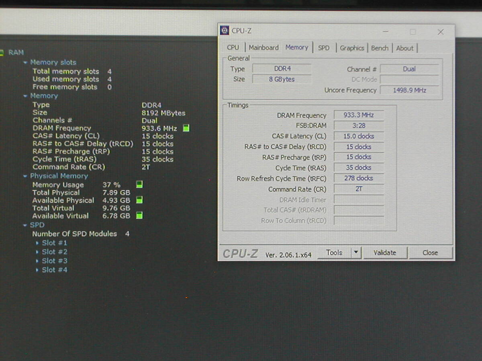
Task: Expand Slot #1 details
Action: click(37, 243)
